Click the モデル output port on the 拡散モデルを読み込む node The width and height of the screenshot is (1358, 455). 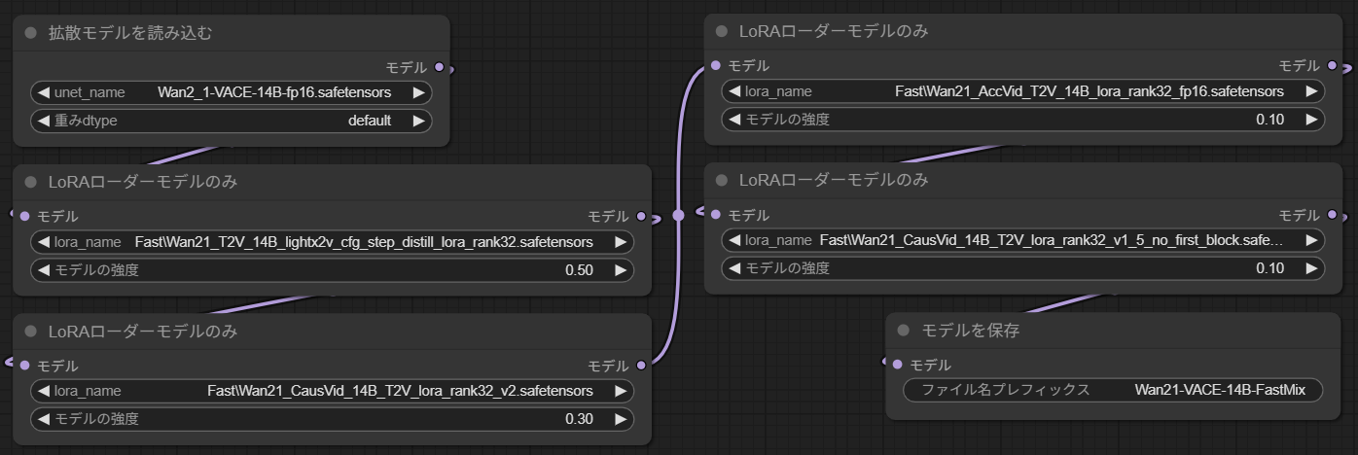point(440,67)
